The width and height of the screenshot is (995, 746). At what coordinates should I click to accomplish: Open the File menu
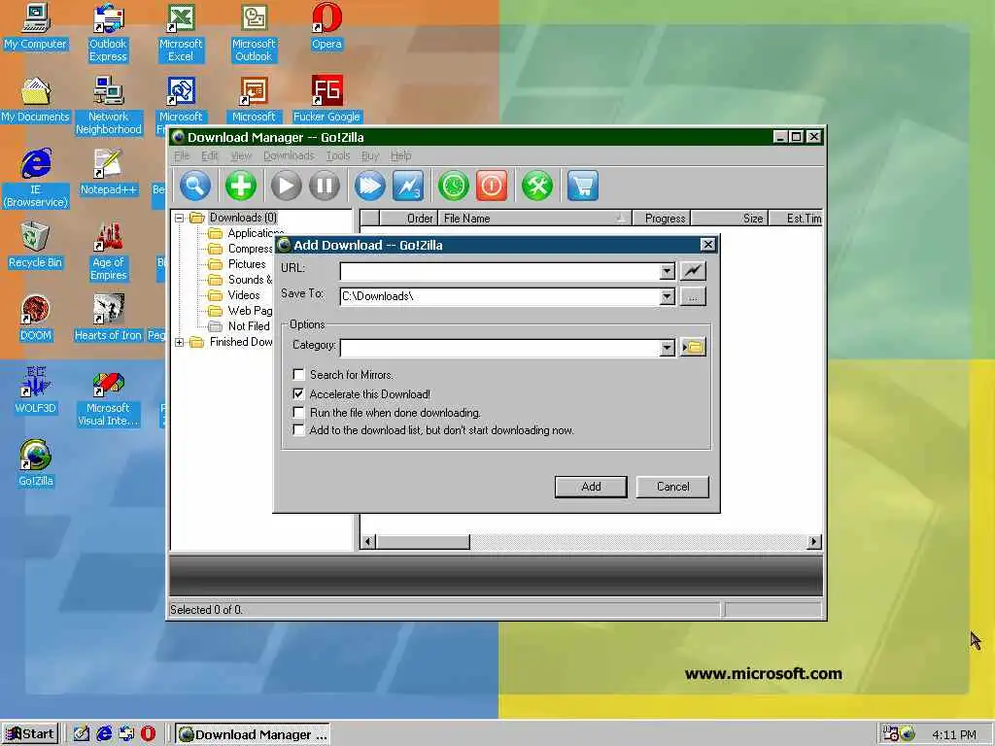point(182,156)
